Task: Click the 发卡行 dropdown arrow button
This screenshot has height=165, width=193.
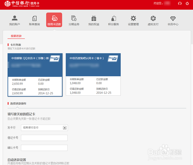Action: pos(65,128)
